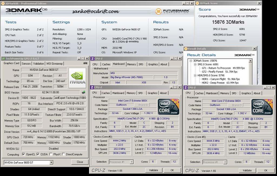Click the BIOS Version field 62.94.11.00.00
Viewport: 277px width, 176px height.
tap(51, 92)
